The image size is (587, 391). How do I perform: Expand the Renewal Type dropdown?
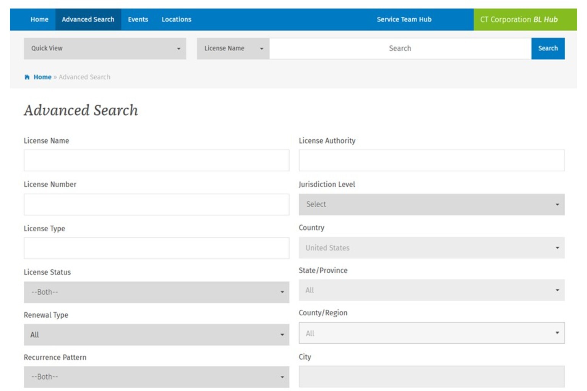pos(156,335)
